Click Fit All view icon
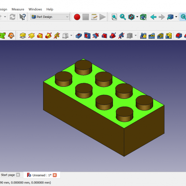186x186 pixels. point(114,17)
